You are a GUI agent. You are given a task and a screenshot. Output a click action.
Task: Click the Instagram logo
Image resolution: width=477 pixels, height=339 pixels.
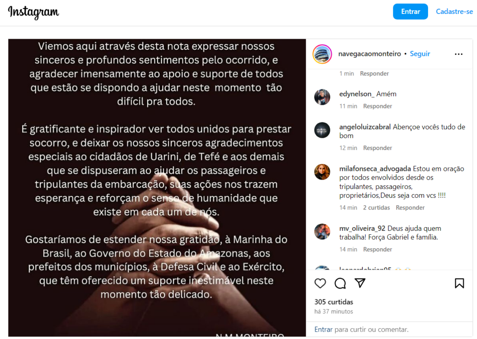coord(34,12)
